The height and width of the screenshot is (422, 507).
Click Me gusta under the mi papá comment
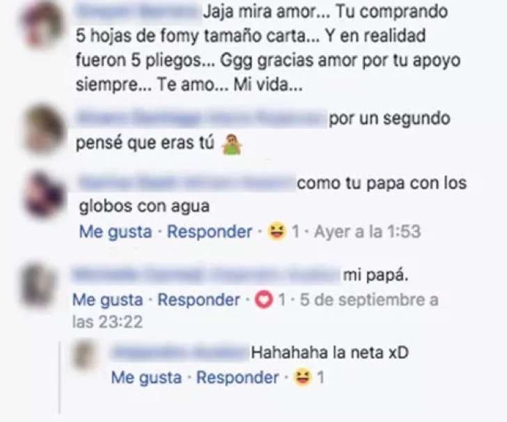[x=108, y=300]
